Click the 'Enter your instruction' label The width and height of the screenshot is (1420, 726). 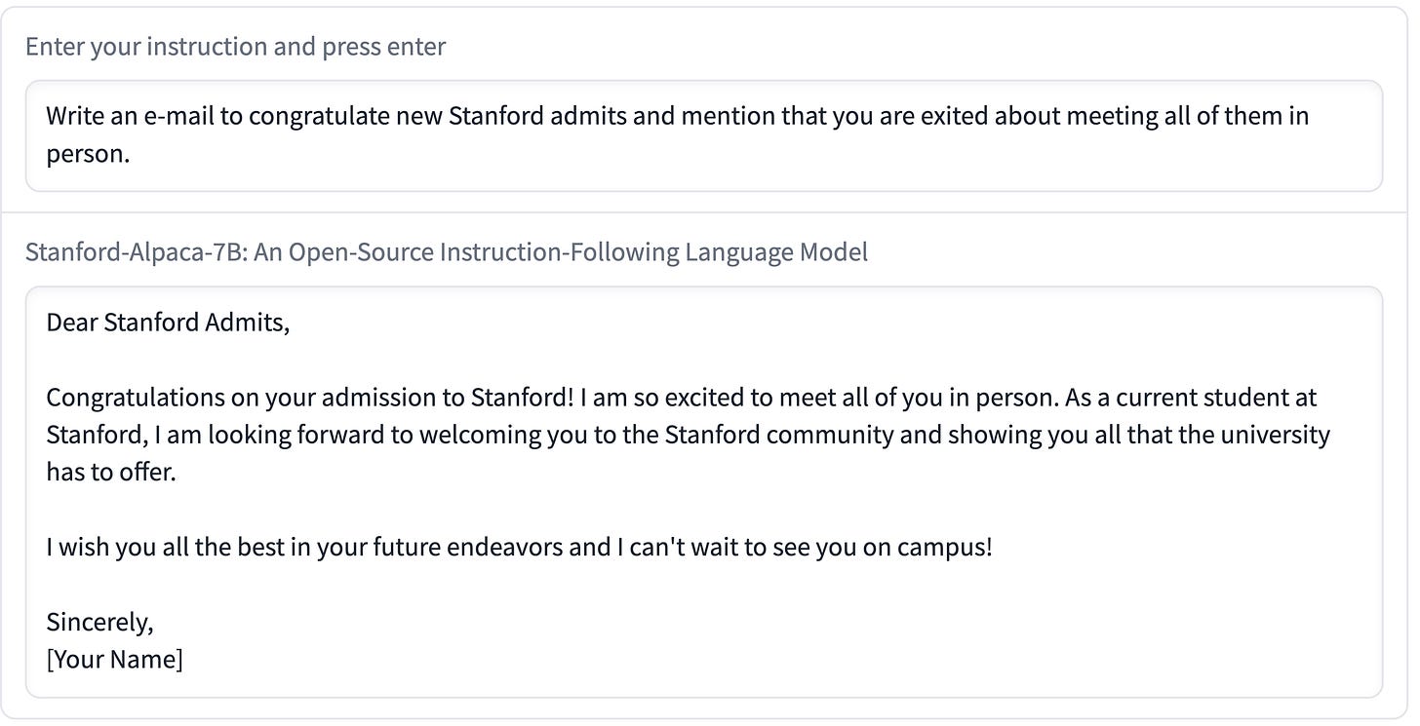coord(236,46)
